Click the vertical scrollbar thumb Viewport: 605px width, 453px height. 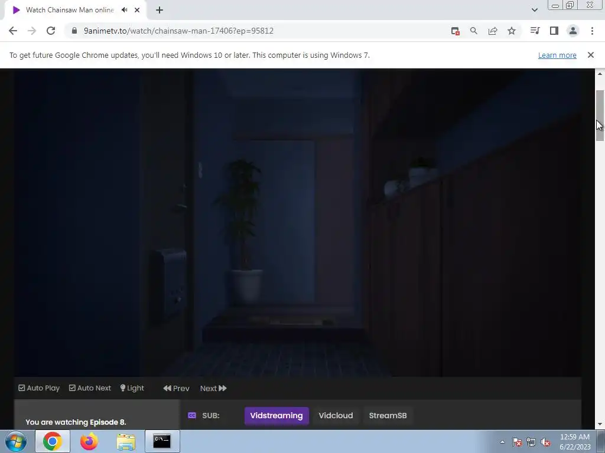pyautogui.click(x=600, y=116)
